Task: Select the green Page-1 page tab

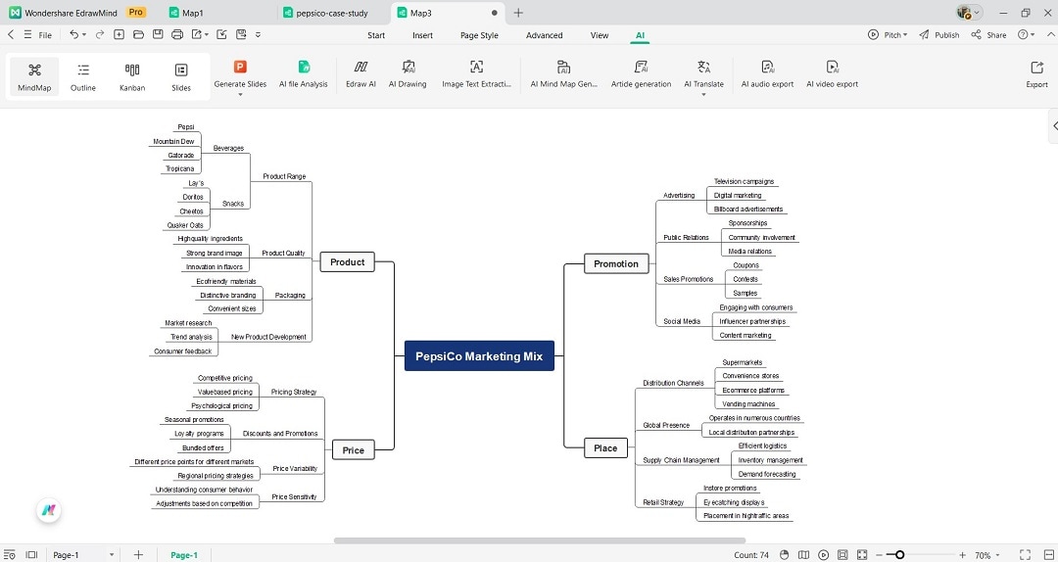Action: point(184,555)
